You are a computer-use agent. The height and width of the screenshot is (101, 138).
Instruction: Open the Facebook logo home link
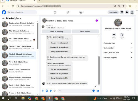(4, 12)
